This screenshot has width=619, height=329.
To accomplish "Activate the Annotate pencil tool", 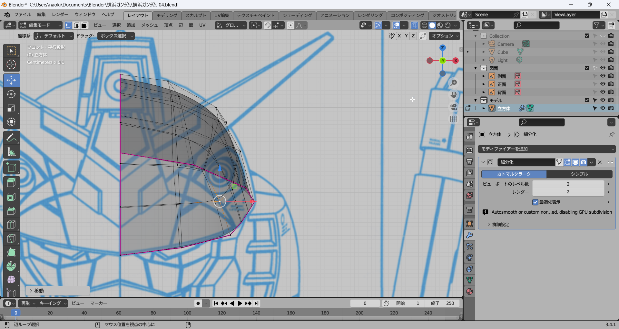I will [11, 138].
